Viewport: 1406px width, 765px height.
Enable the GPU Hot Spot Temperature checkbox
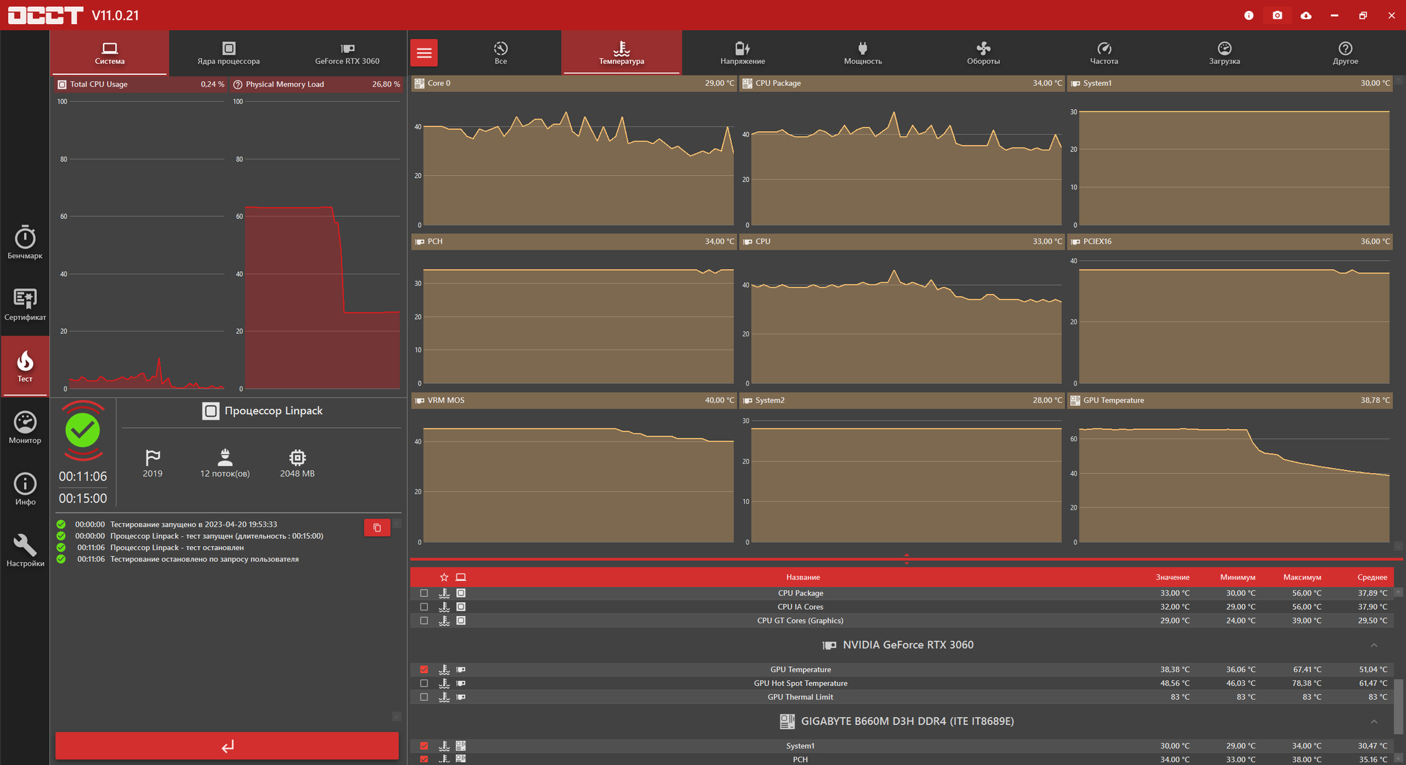click(424, 683)
